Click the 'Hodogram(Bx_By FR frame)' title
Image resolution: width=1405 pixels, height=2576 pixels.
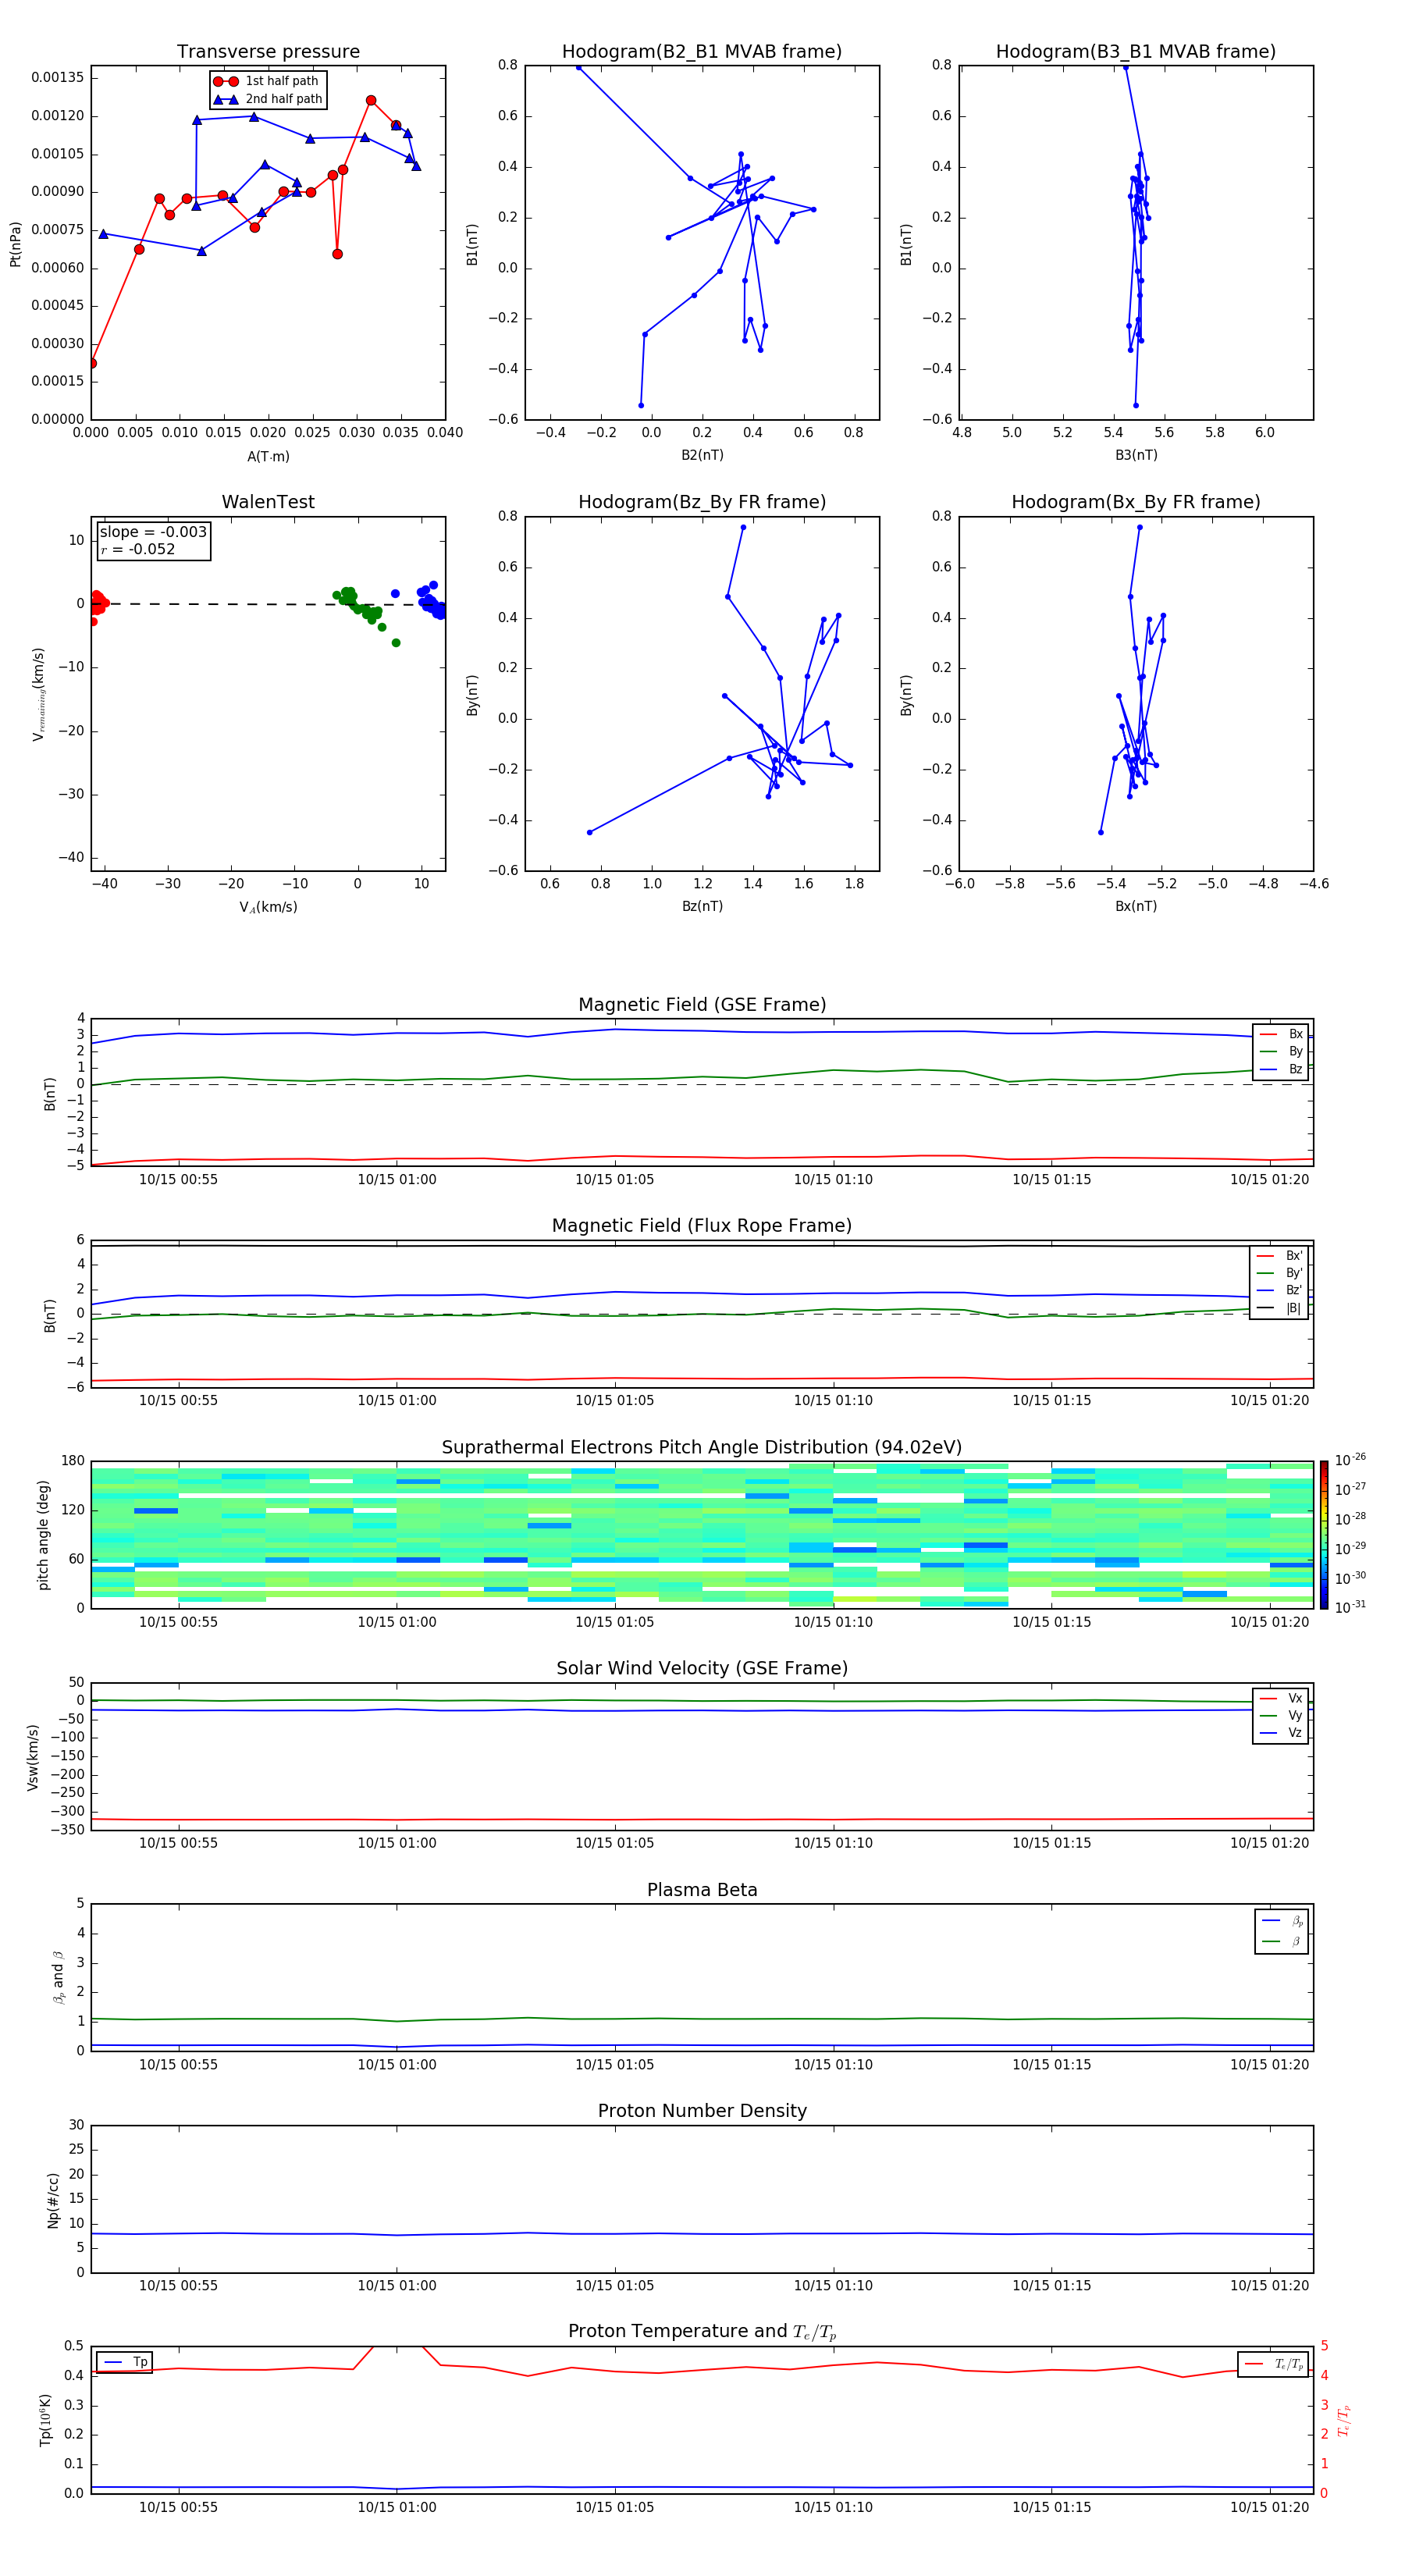pos(1136,502)
